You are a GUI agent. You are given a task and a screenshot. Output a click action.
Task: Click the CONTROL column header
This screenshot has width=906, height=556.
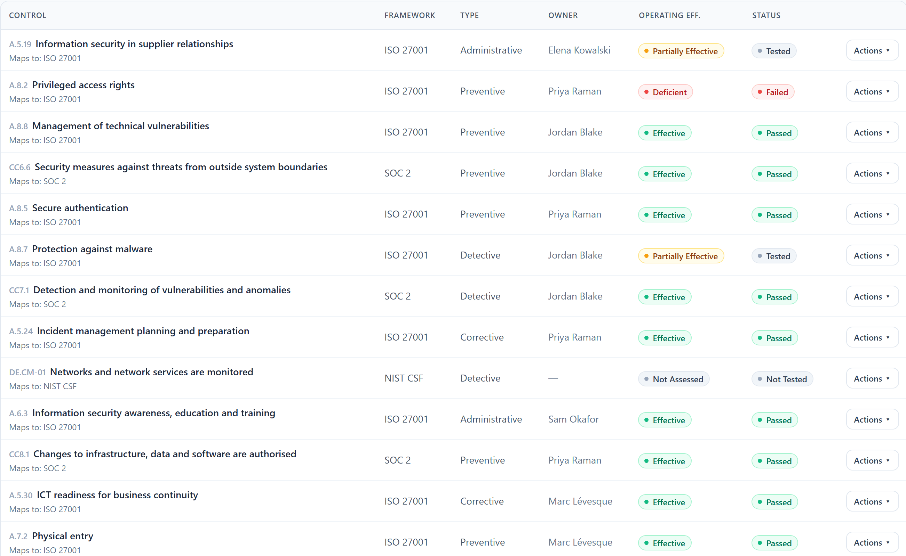click(x=27, y=15)
